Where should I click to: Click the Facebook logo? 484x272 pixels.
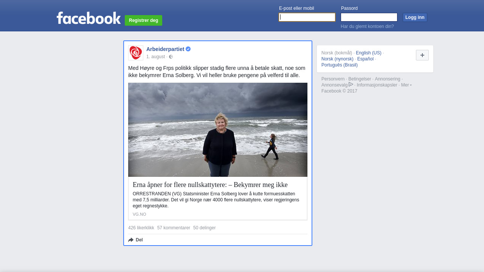(x=88, y=18)
